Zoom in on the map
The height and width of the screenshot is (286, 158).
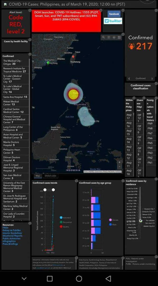pyautogui.click(x=119, y=162)
